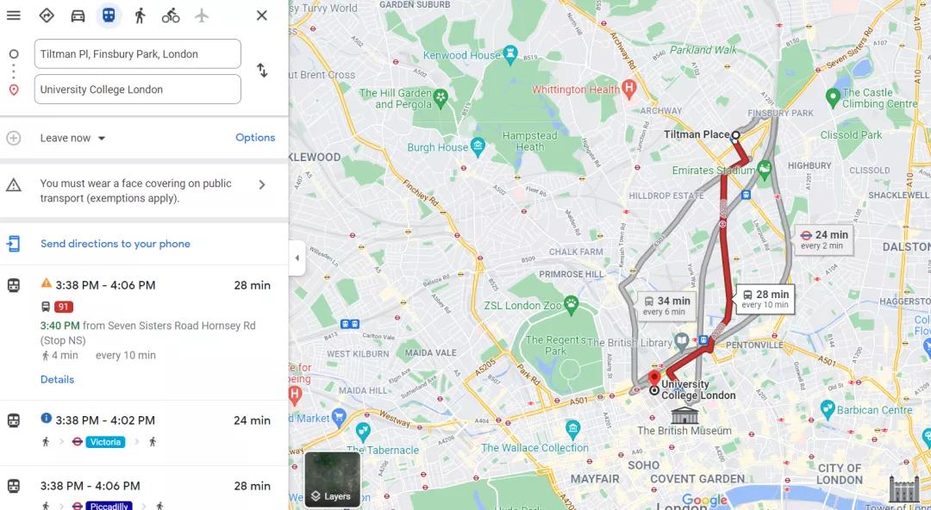Edit the Tiltman Pl starting point field
The width and height of the screenshot is (931, 510).
pos(138,54)
